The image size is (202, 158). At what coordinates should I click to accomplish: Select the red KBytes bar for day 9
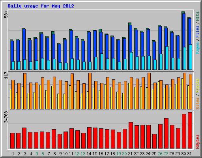tap(60, 141)
